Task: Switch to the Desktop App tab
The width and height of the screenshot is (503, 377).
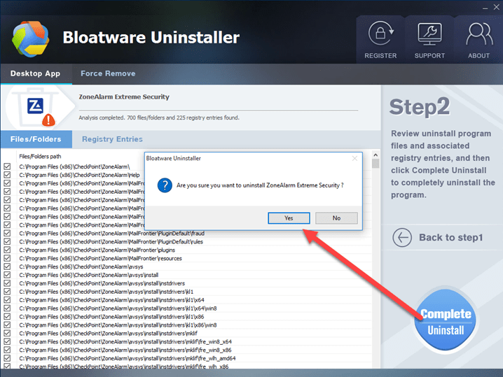Action: pyautogui.click(x=35, y=73)
